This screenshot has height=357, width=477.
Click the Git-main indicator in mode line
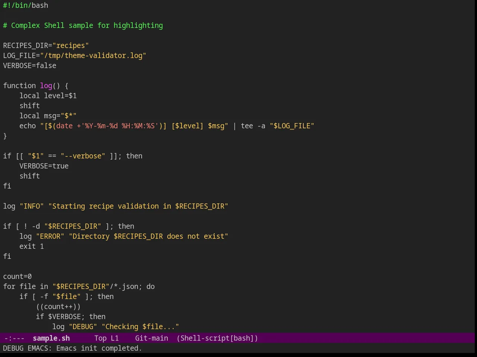(151, 338)
